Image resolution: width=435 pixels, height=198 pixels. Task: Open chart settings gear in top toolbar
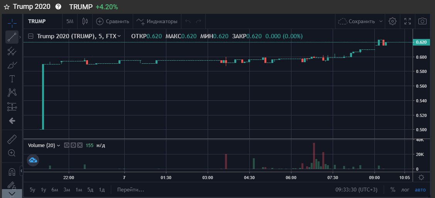[392, 21]
